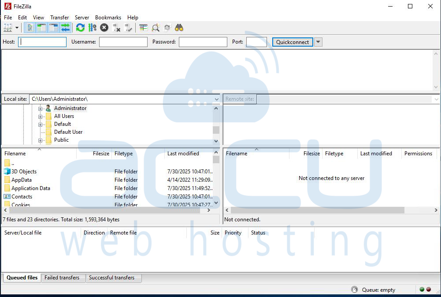Select the Application Data folder row

107,188
